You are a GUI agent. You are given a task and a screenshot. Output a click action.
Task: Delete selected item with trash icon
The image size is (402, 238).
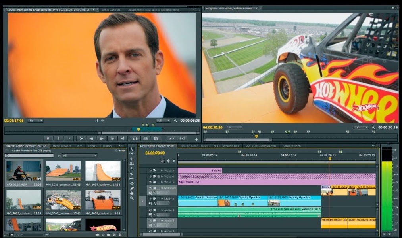120,234
